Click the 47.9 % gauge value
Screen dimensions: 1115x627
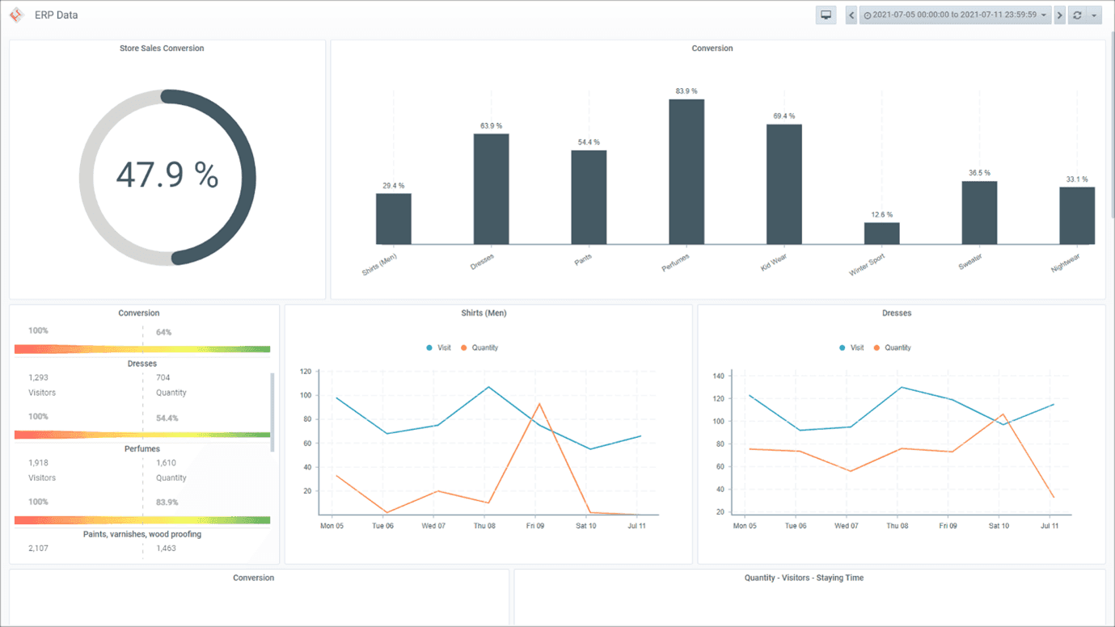point(167,175)
